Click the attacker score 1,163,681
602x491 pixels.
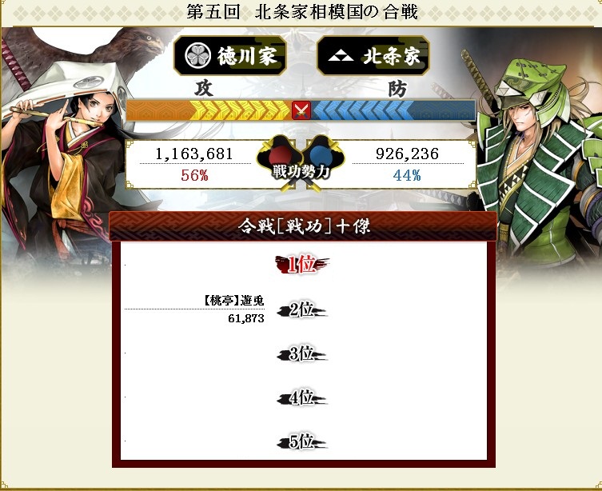(194, 154)
